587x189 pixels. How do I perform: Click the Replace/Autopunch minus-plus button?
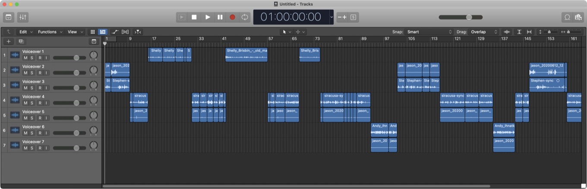342,17
